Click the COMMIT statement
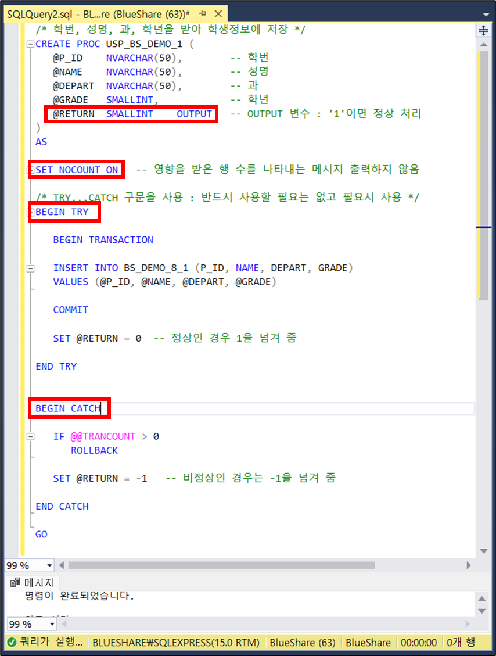Viewport: 496px width, 656px height. [x=71, y=310]
